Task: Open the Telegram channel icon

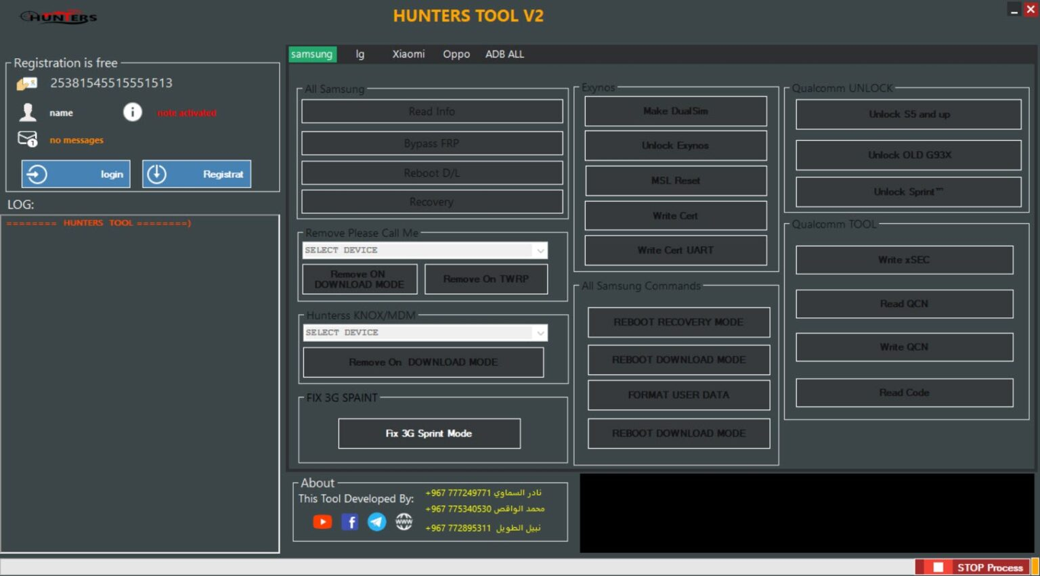Action: 376,522
